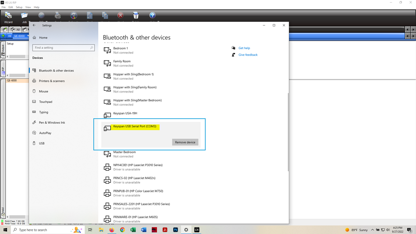Open the Wizard tool in the toolbar
416x234 pixels.
coord(8,17)
